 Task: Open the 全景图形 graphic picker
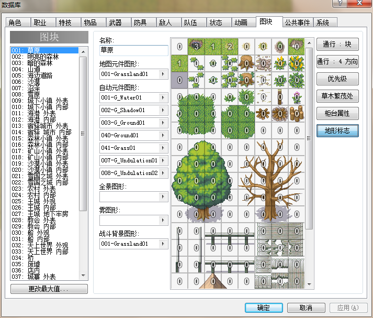(163, 197)
